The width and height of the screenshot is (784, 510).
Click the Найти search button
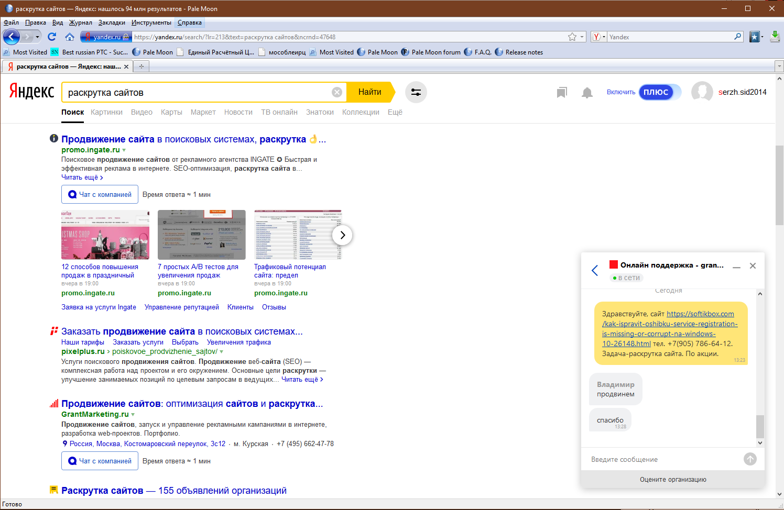pos(370,92)
